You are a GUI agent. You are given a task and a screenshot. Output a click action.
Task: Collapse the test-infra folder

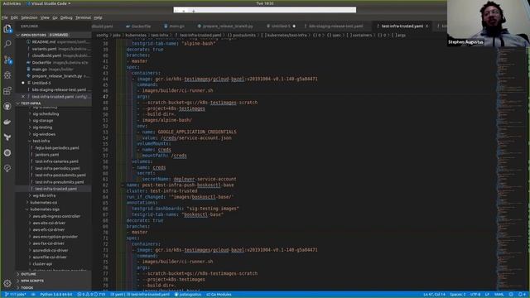(41, 141)
